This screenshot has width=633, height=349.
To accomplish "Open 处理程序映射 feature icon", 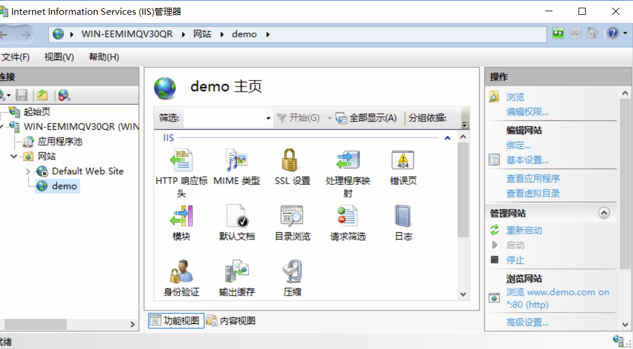I will click(348, 161).
